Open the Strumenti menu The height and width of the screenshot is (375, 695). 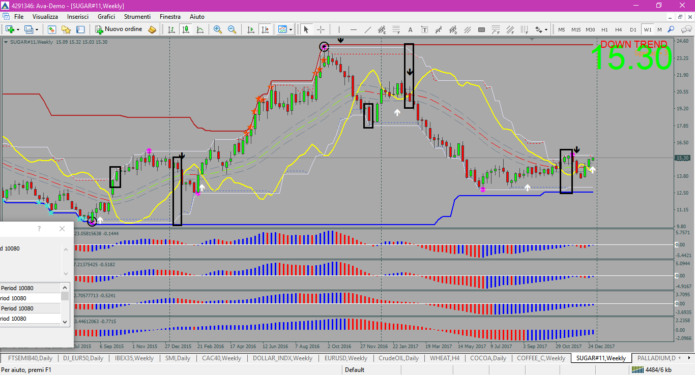pyautogui.click(x=137, y=17)
